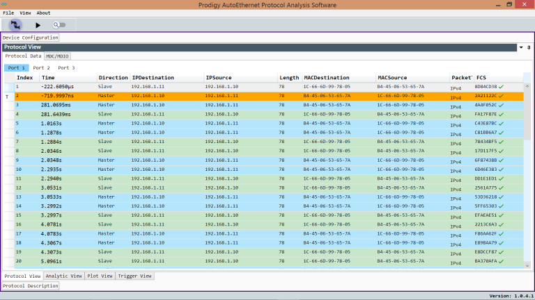
Task: Sort by the Length column header
Action: [289, 78]
